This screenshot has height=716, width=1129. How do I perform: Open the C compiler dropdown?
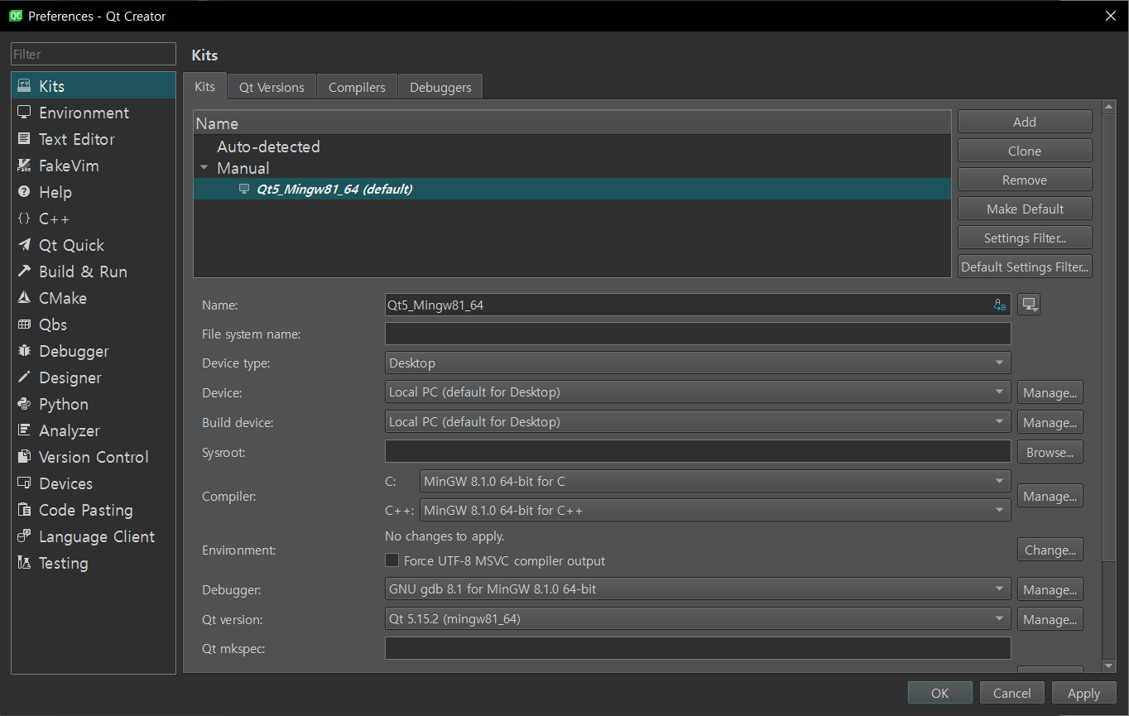[x=715, y=481]
